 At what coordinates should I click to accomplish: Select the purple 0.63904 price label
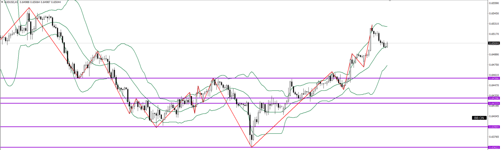[494, 127]
